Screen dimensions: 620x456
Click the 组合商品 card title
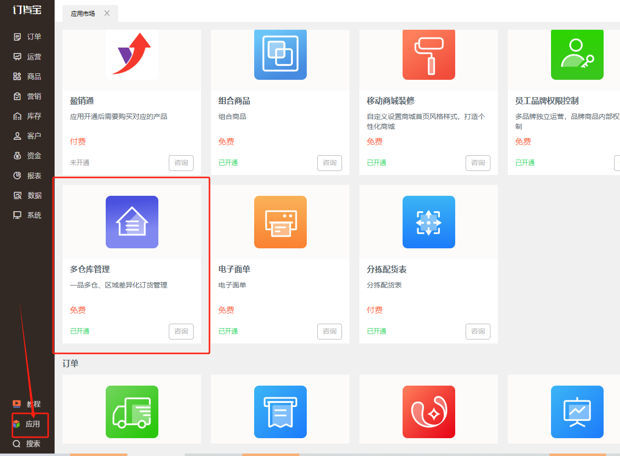point(234,101)
